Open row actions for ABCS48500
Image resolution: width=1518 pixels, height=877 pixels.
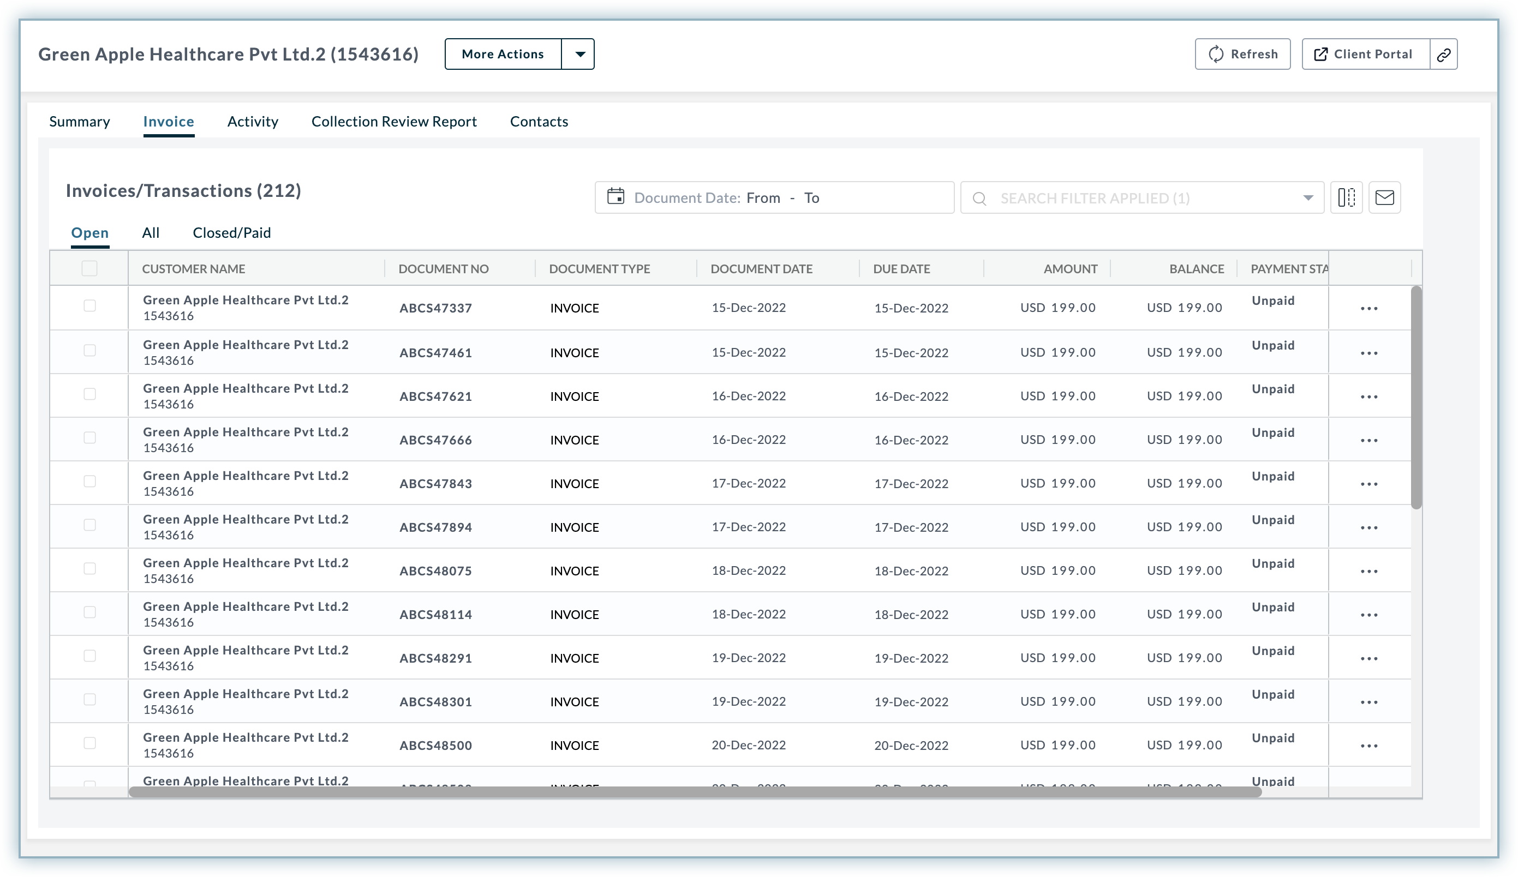[x=1368, y=746]
